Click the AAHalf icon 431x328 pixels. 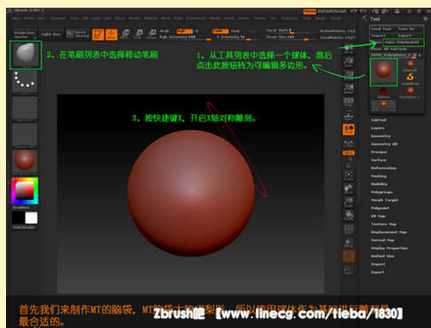coord(348,89)
